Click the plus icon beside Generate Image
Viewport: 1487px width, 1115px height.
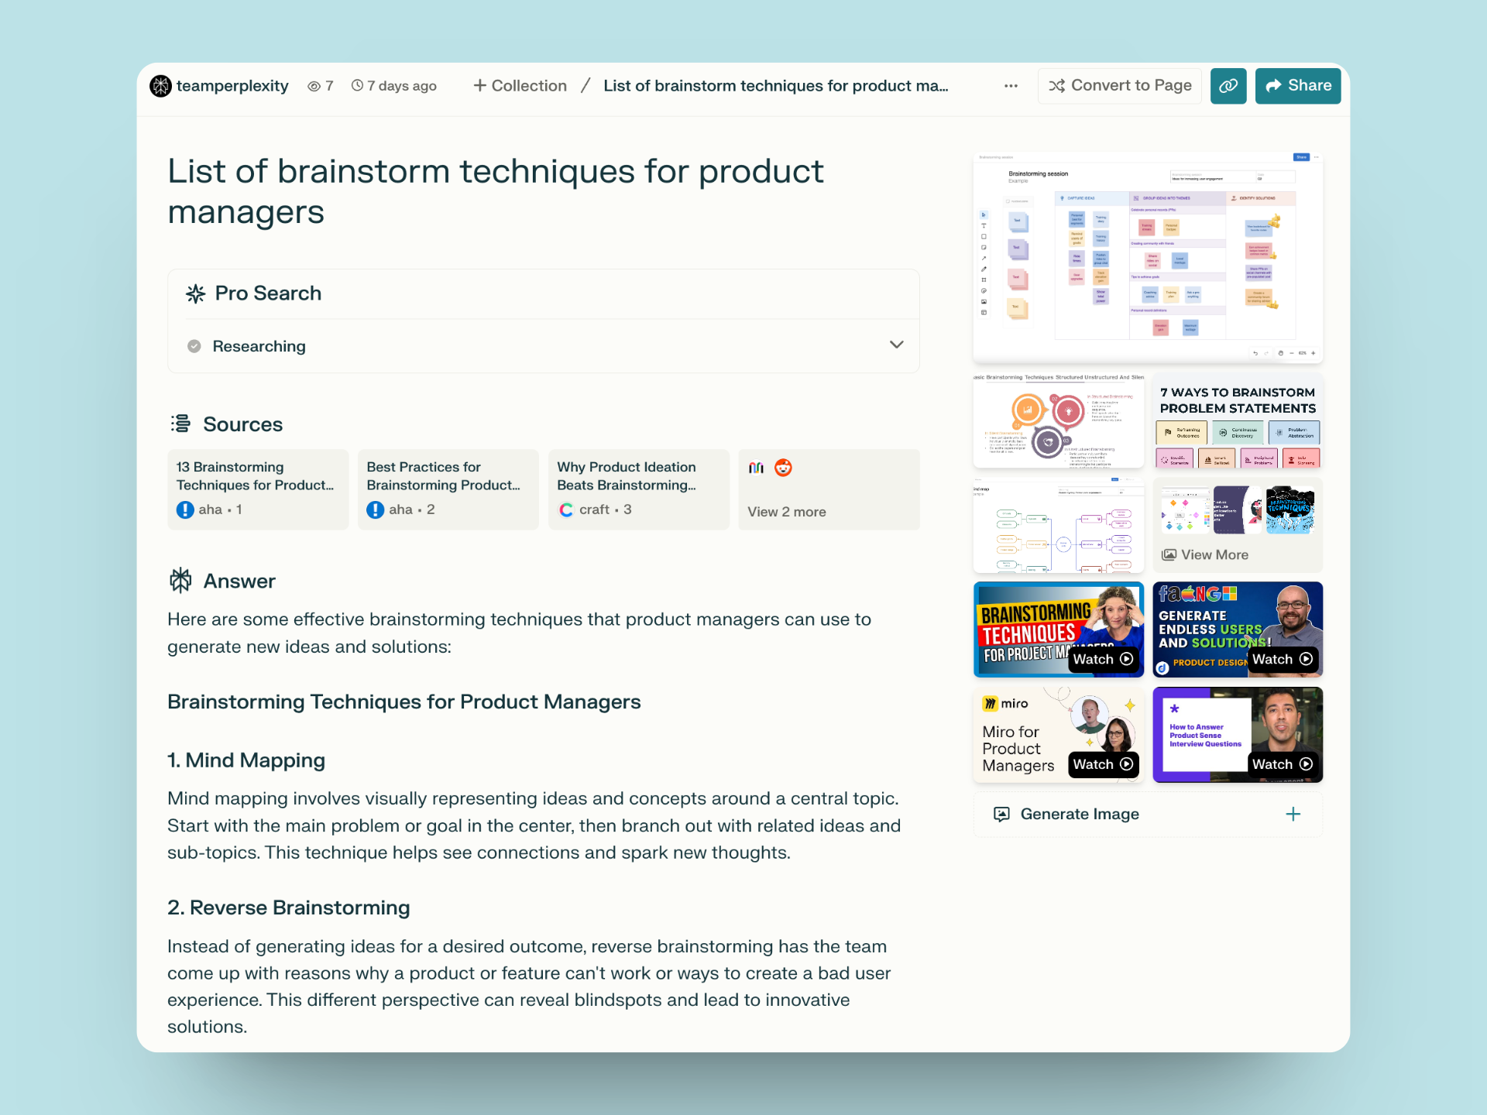(1293, 814)
